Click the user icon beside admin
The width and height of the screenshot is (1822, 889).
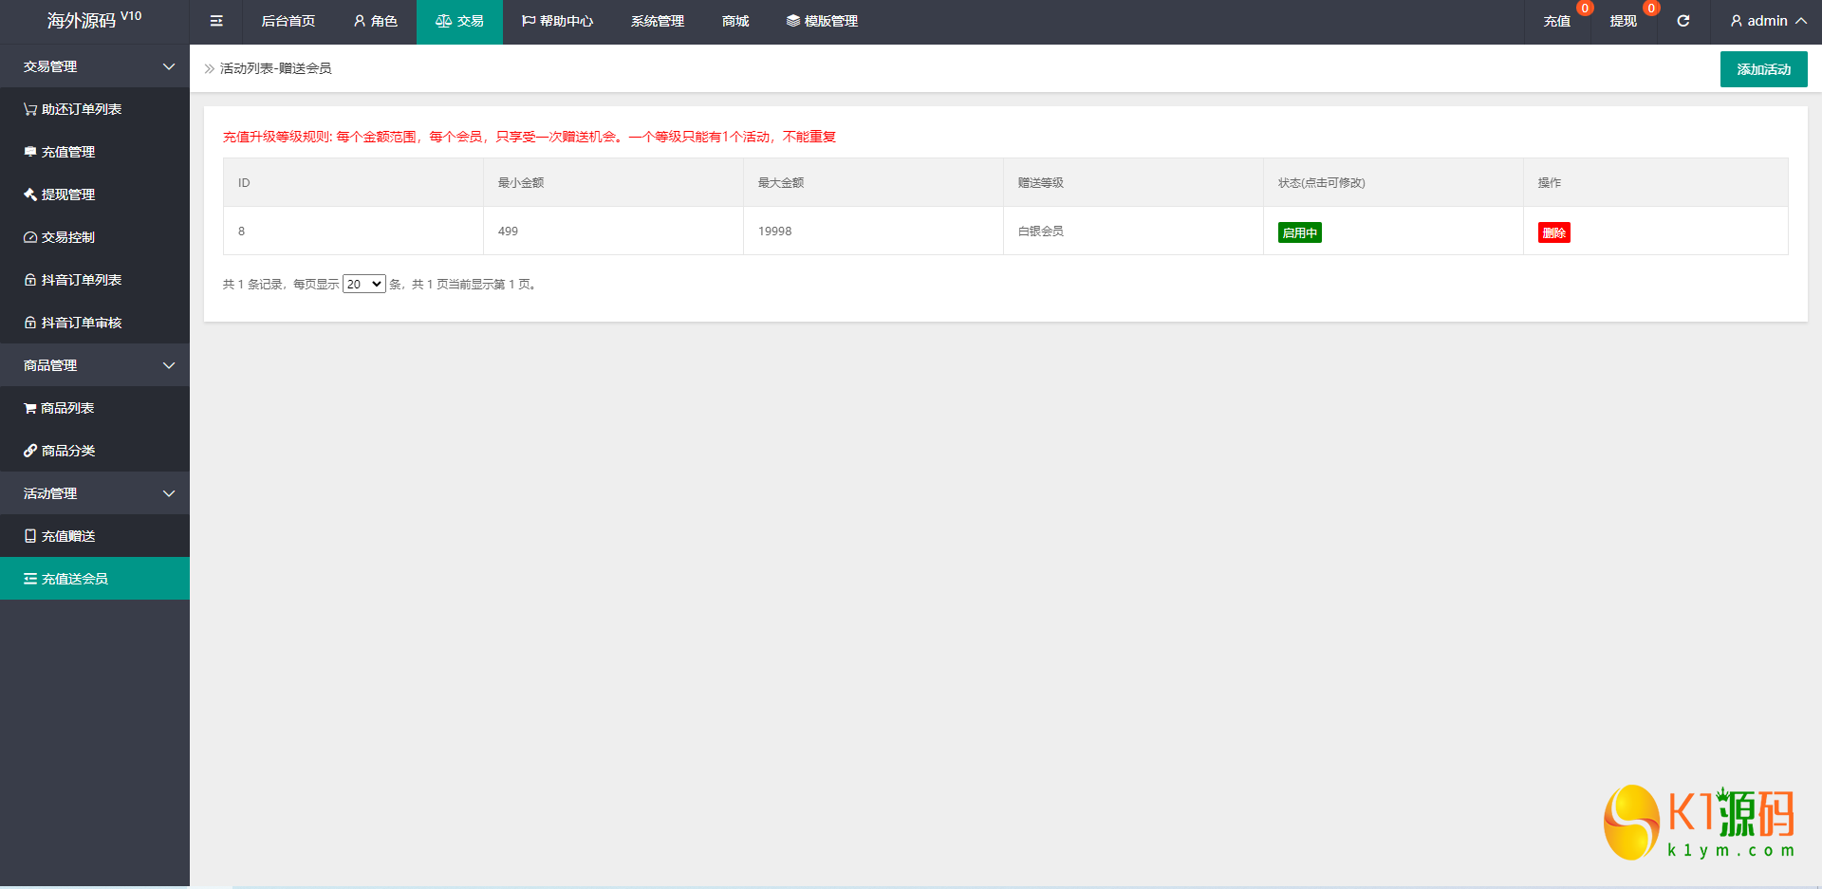click(x=1737, y=21)
